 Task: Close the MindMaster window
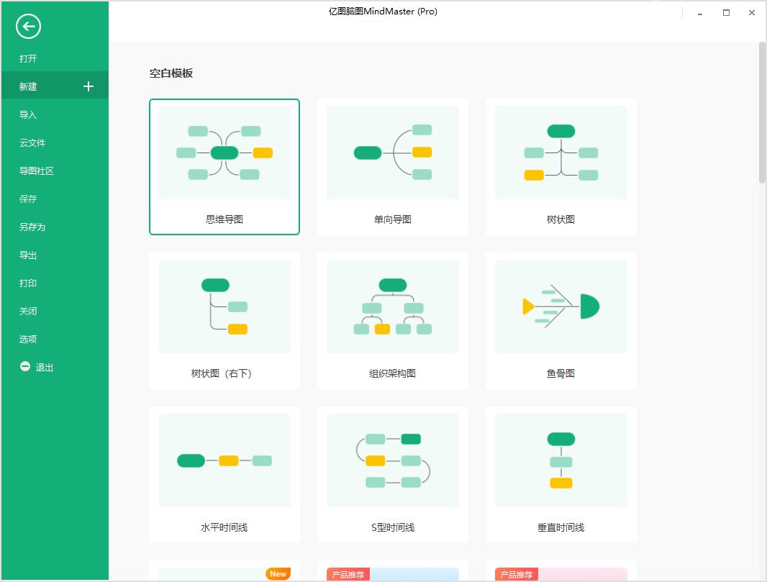[752, 13]
